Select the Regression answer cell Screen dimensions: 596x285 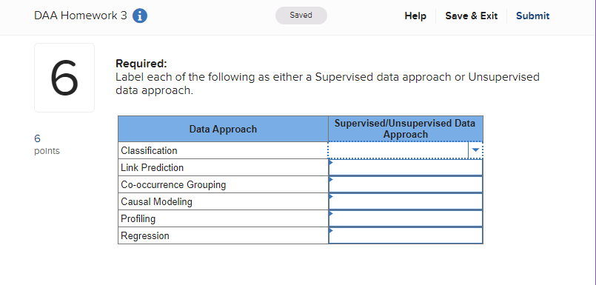coord(406,235)
